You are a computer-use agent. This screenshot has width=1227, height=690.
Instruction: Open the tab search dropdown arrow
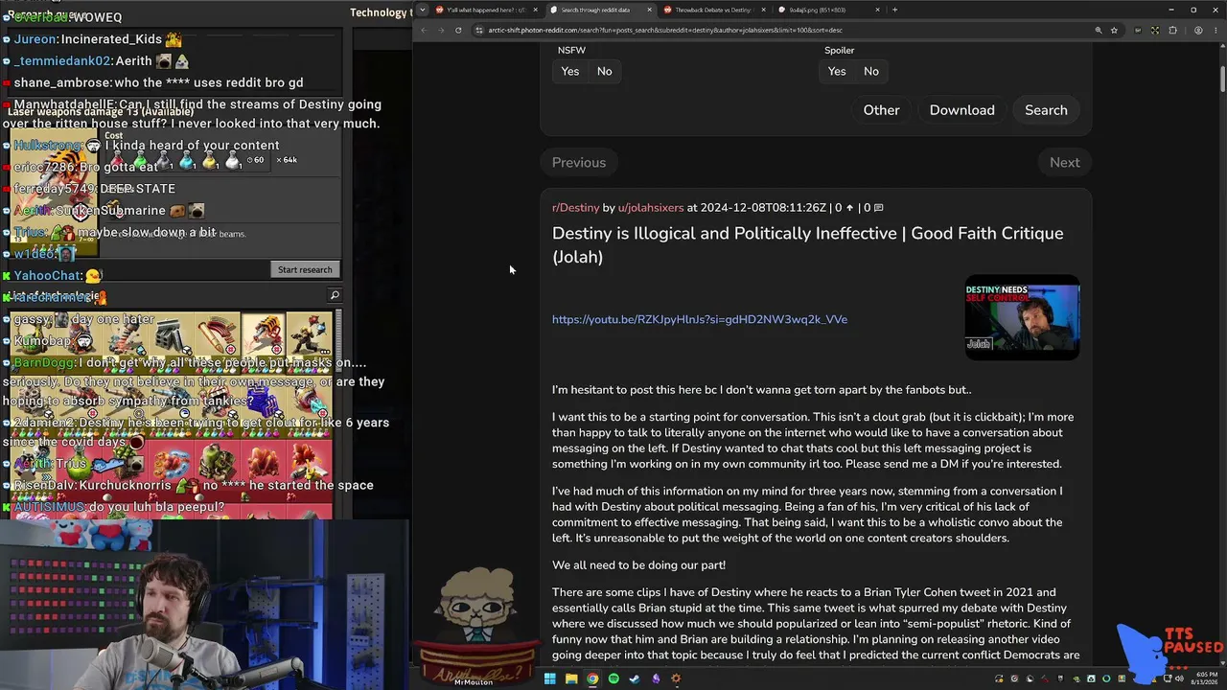[x=423, y=10]
